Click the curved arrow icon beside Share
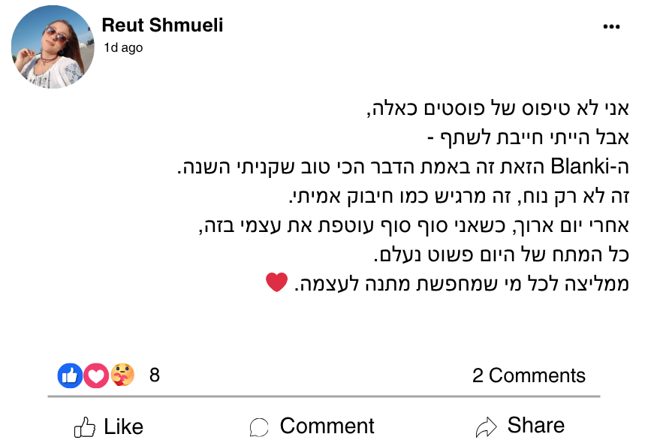648x446 pixels. point(487,427)
